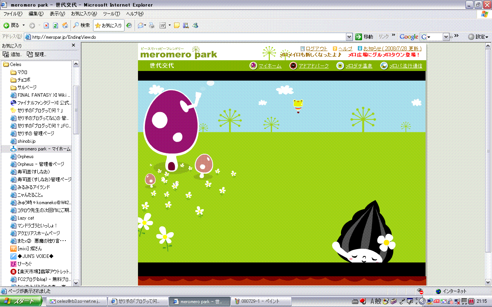Click the popup blocked status bar icon
Image resolution: width=492 pixels, height=307 pixels.
tap(421, 291)
